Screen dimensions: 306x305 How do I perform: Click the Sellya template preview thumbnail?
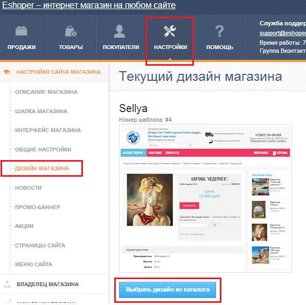[205, 198]
